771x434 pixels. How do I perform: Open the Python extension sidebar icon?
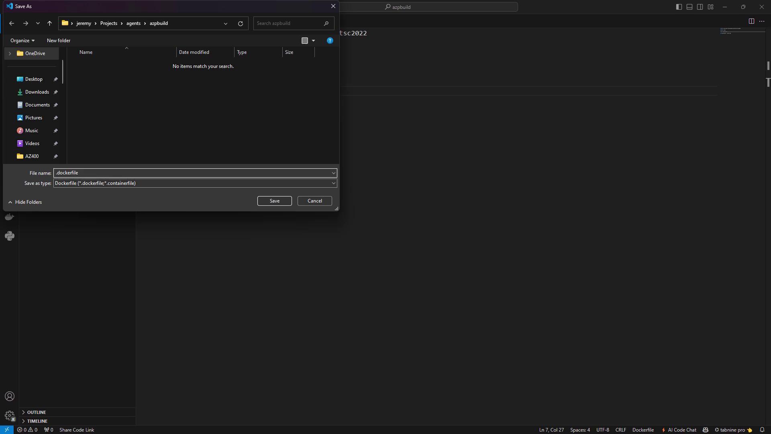point(10,236)
